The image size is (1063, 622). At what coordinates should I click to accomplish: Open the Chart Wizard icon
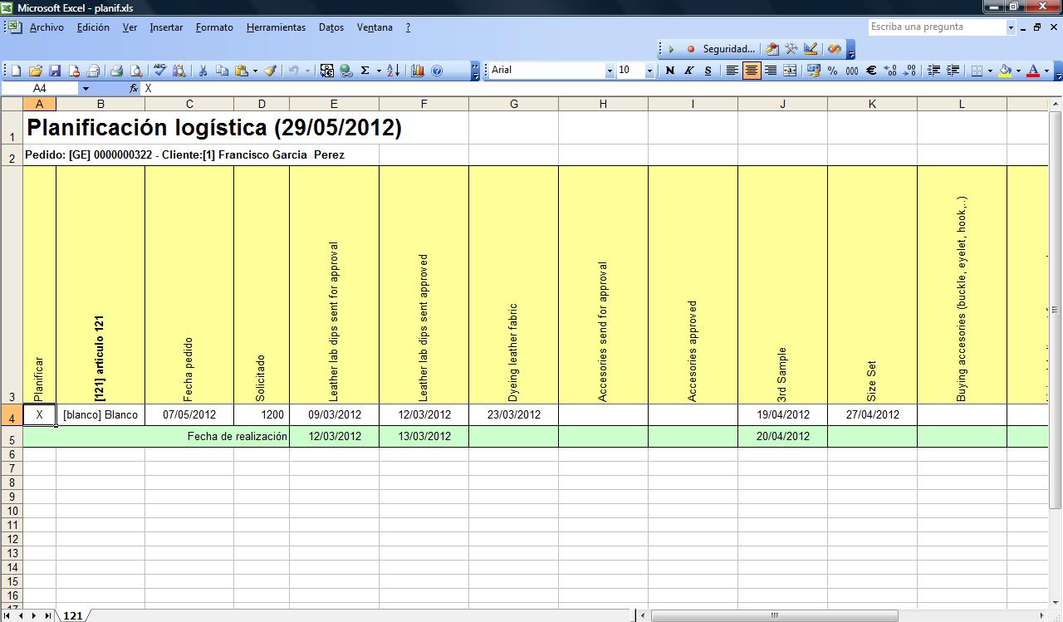point(418,71)
